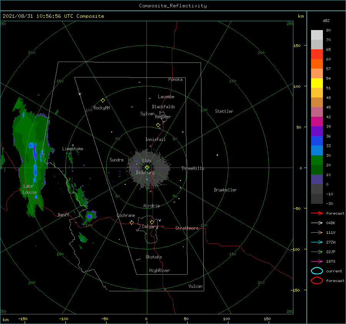Click the Composite_Reflectivity title

[173, 6]
